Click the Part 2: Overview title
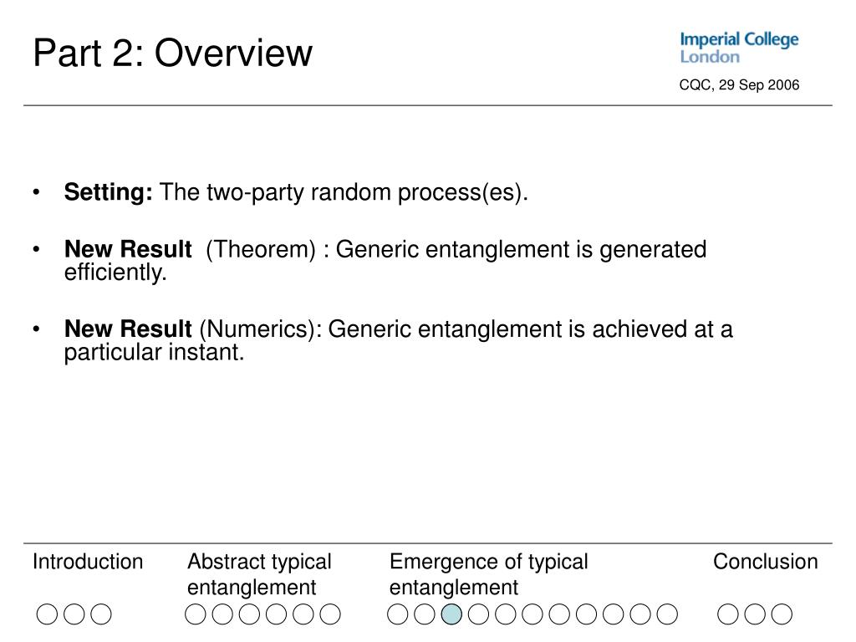856x642 pixels. (x=172, y=53)
